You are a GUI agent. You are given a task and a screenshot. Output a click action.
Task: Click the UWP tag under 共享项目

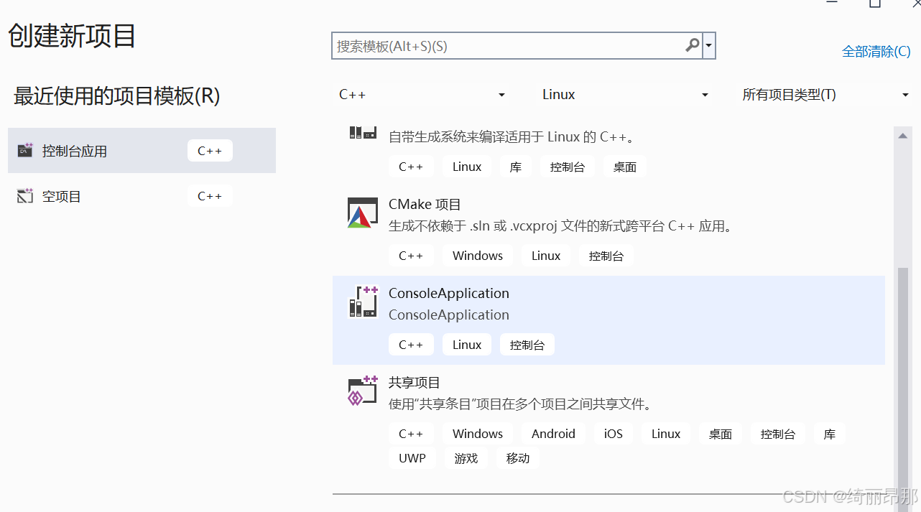(412, 458)
